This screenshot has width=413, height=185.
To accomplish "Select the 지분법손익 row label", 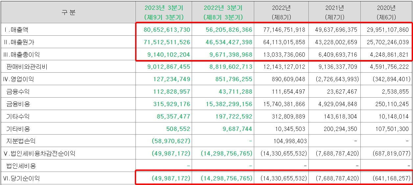I will click(21, 141).
